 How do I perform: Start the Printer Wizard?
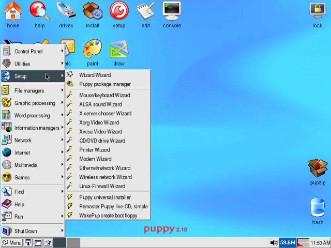point(108,149)
